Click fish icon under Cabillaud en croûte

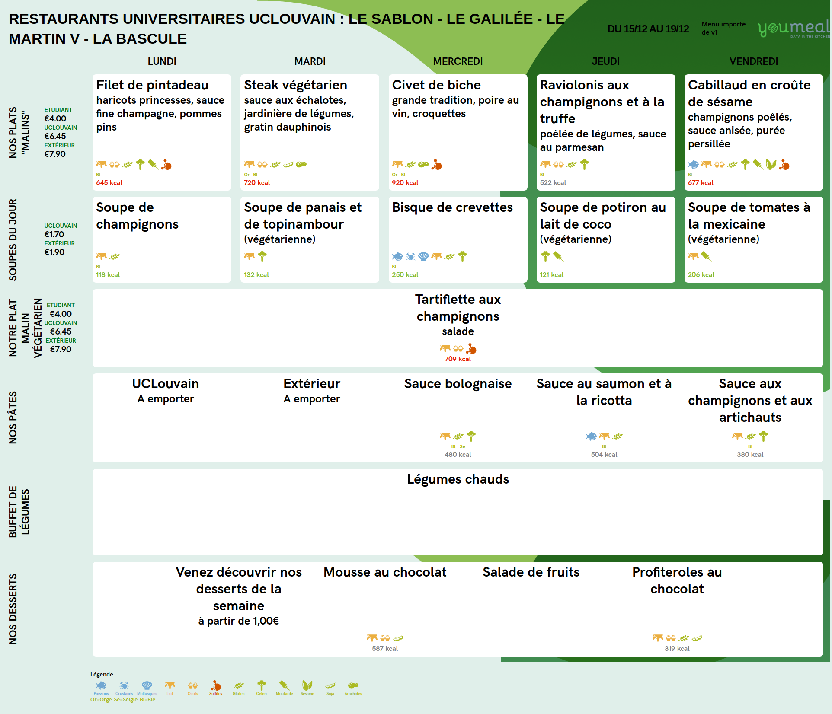pyautogui.click(x=693, y=164)
